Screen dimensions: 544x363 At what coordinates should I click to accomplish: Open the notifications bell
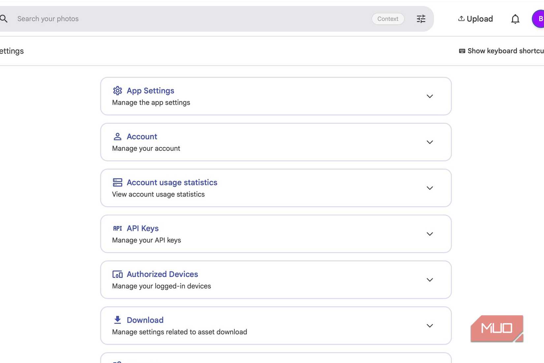(515, 19)
